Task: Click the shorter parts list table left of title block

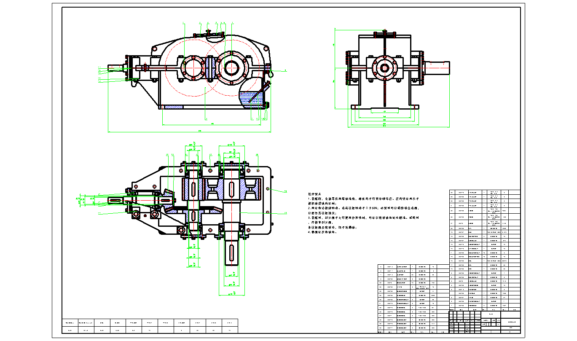Action: [x=413, y=298]
